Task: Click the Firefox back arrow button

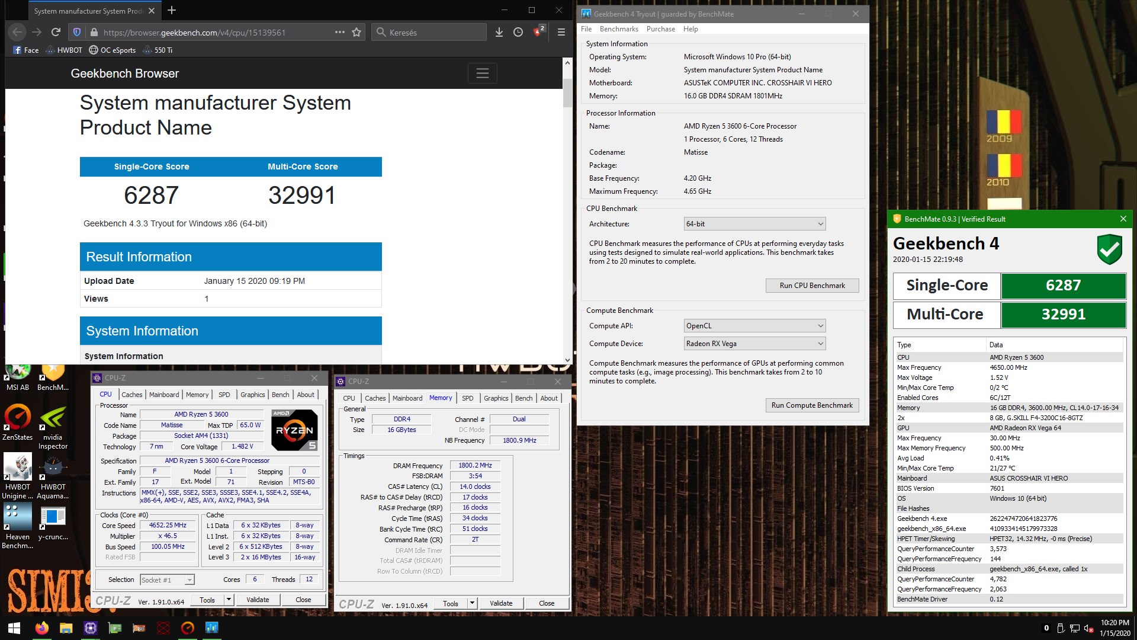Action: click(x=17, y=32)
